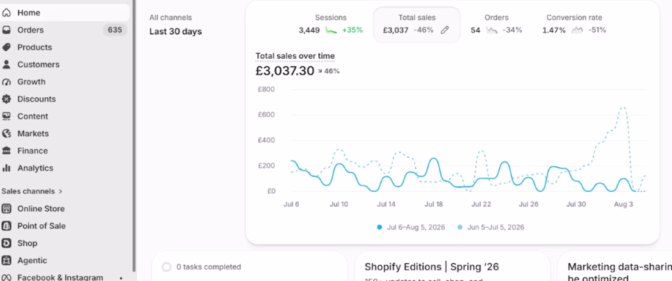Open Shop sales channel
Screen dimensions: 672x281
click(x=64, y=243)
